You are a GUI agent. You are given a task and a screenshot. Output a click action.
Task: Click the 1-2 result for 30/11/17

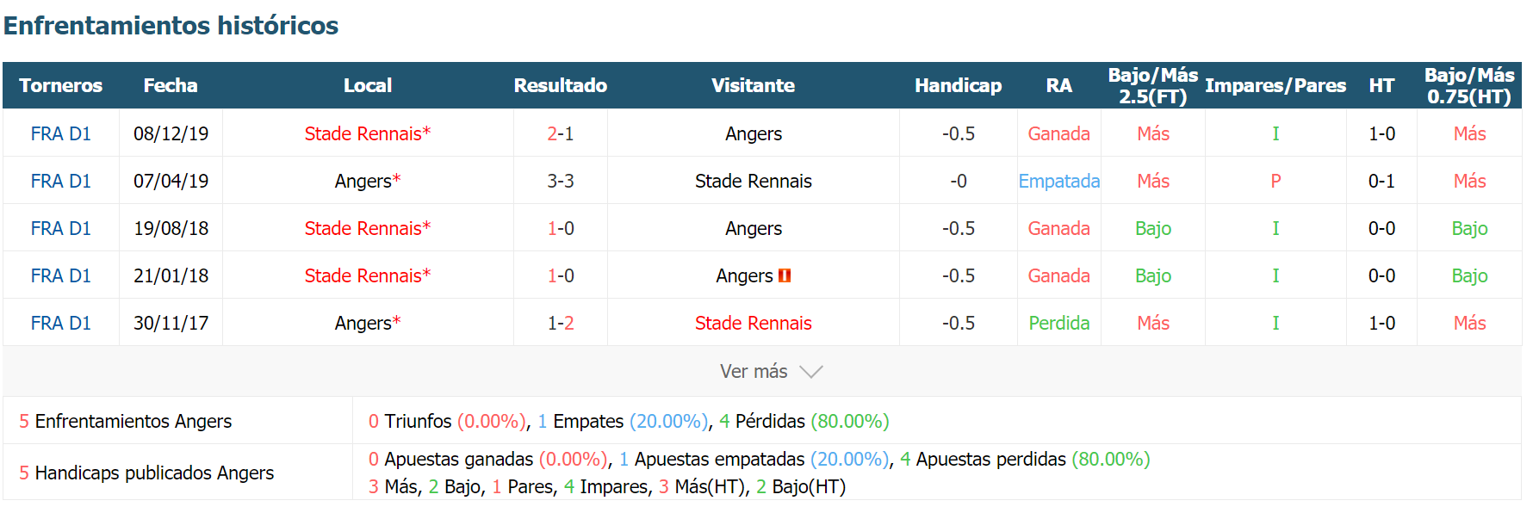coord(561,323)
